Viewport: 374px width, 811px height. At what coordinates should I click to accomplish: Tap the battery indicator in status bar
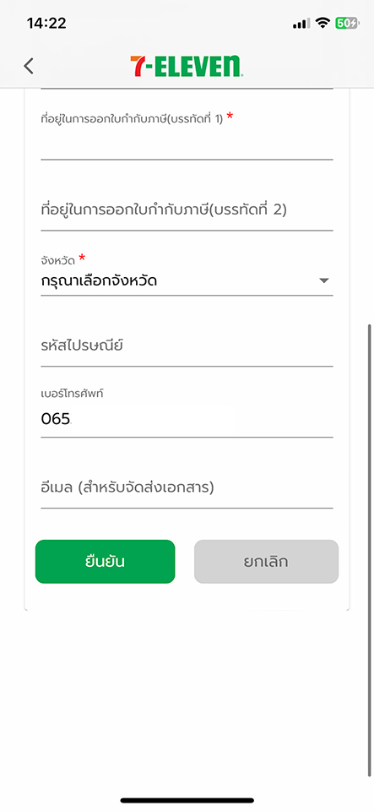(x=347, y=24)
